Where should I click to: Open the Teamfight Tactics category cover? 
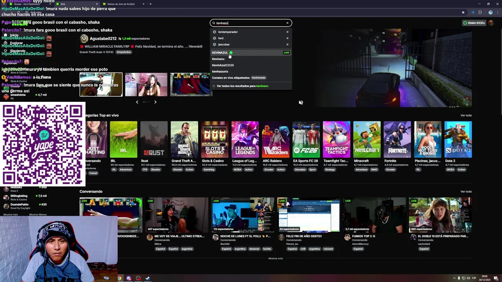tap(336, 139)
